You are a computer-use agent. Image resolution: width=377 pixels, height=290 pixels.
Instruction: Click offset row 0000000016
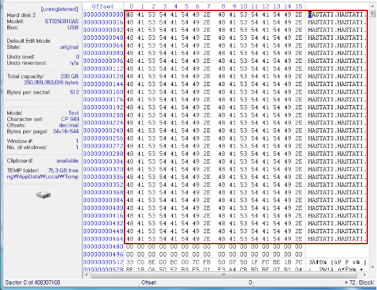pos(103,23)
